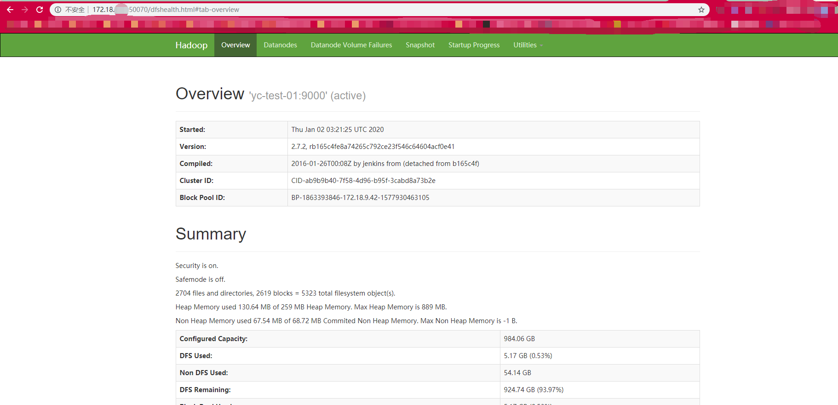Select 'Thu Jan 02 03:21:25 UTC 2020' value
Viewport: 838px width, 405px height.
click(x=337, y=130)
